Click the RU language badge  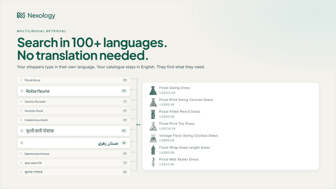pyautogui.click(x=125, y=154)
